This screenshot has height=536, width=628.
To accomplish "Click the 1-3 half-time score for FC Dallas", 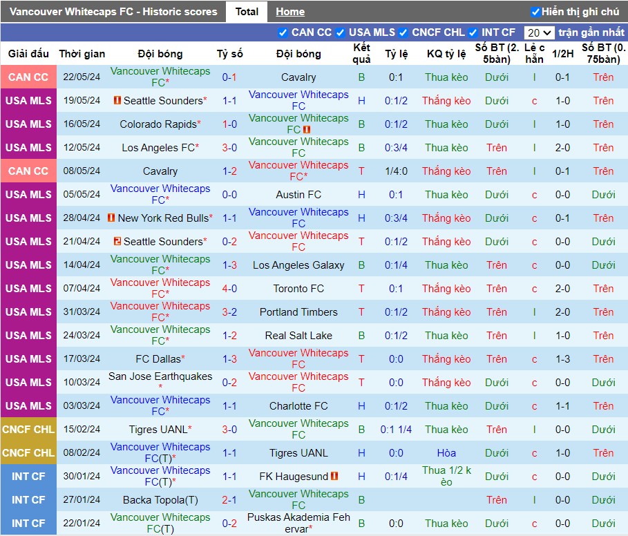I will [x=563, y=359].
